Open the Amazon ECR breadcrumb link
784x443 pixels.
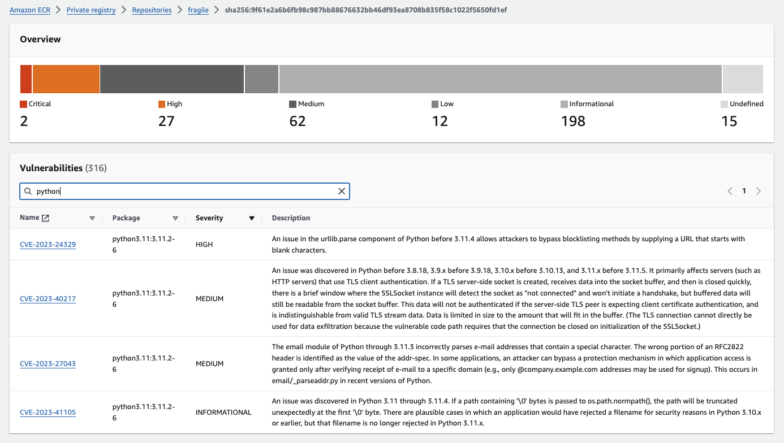[x=30, y=10]
